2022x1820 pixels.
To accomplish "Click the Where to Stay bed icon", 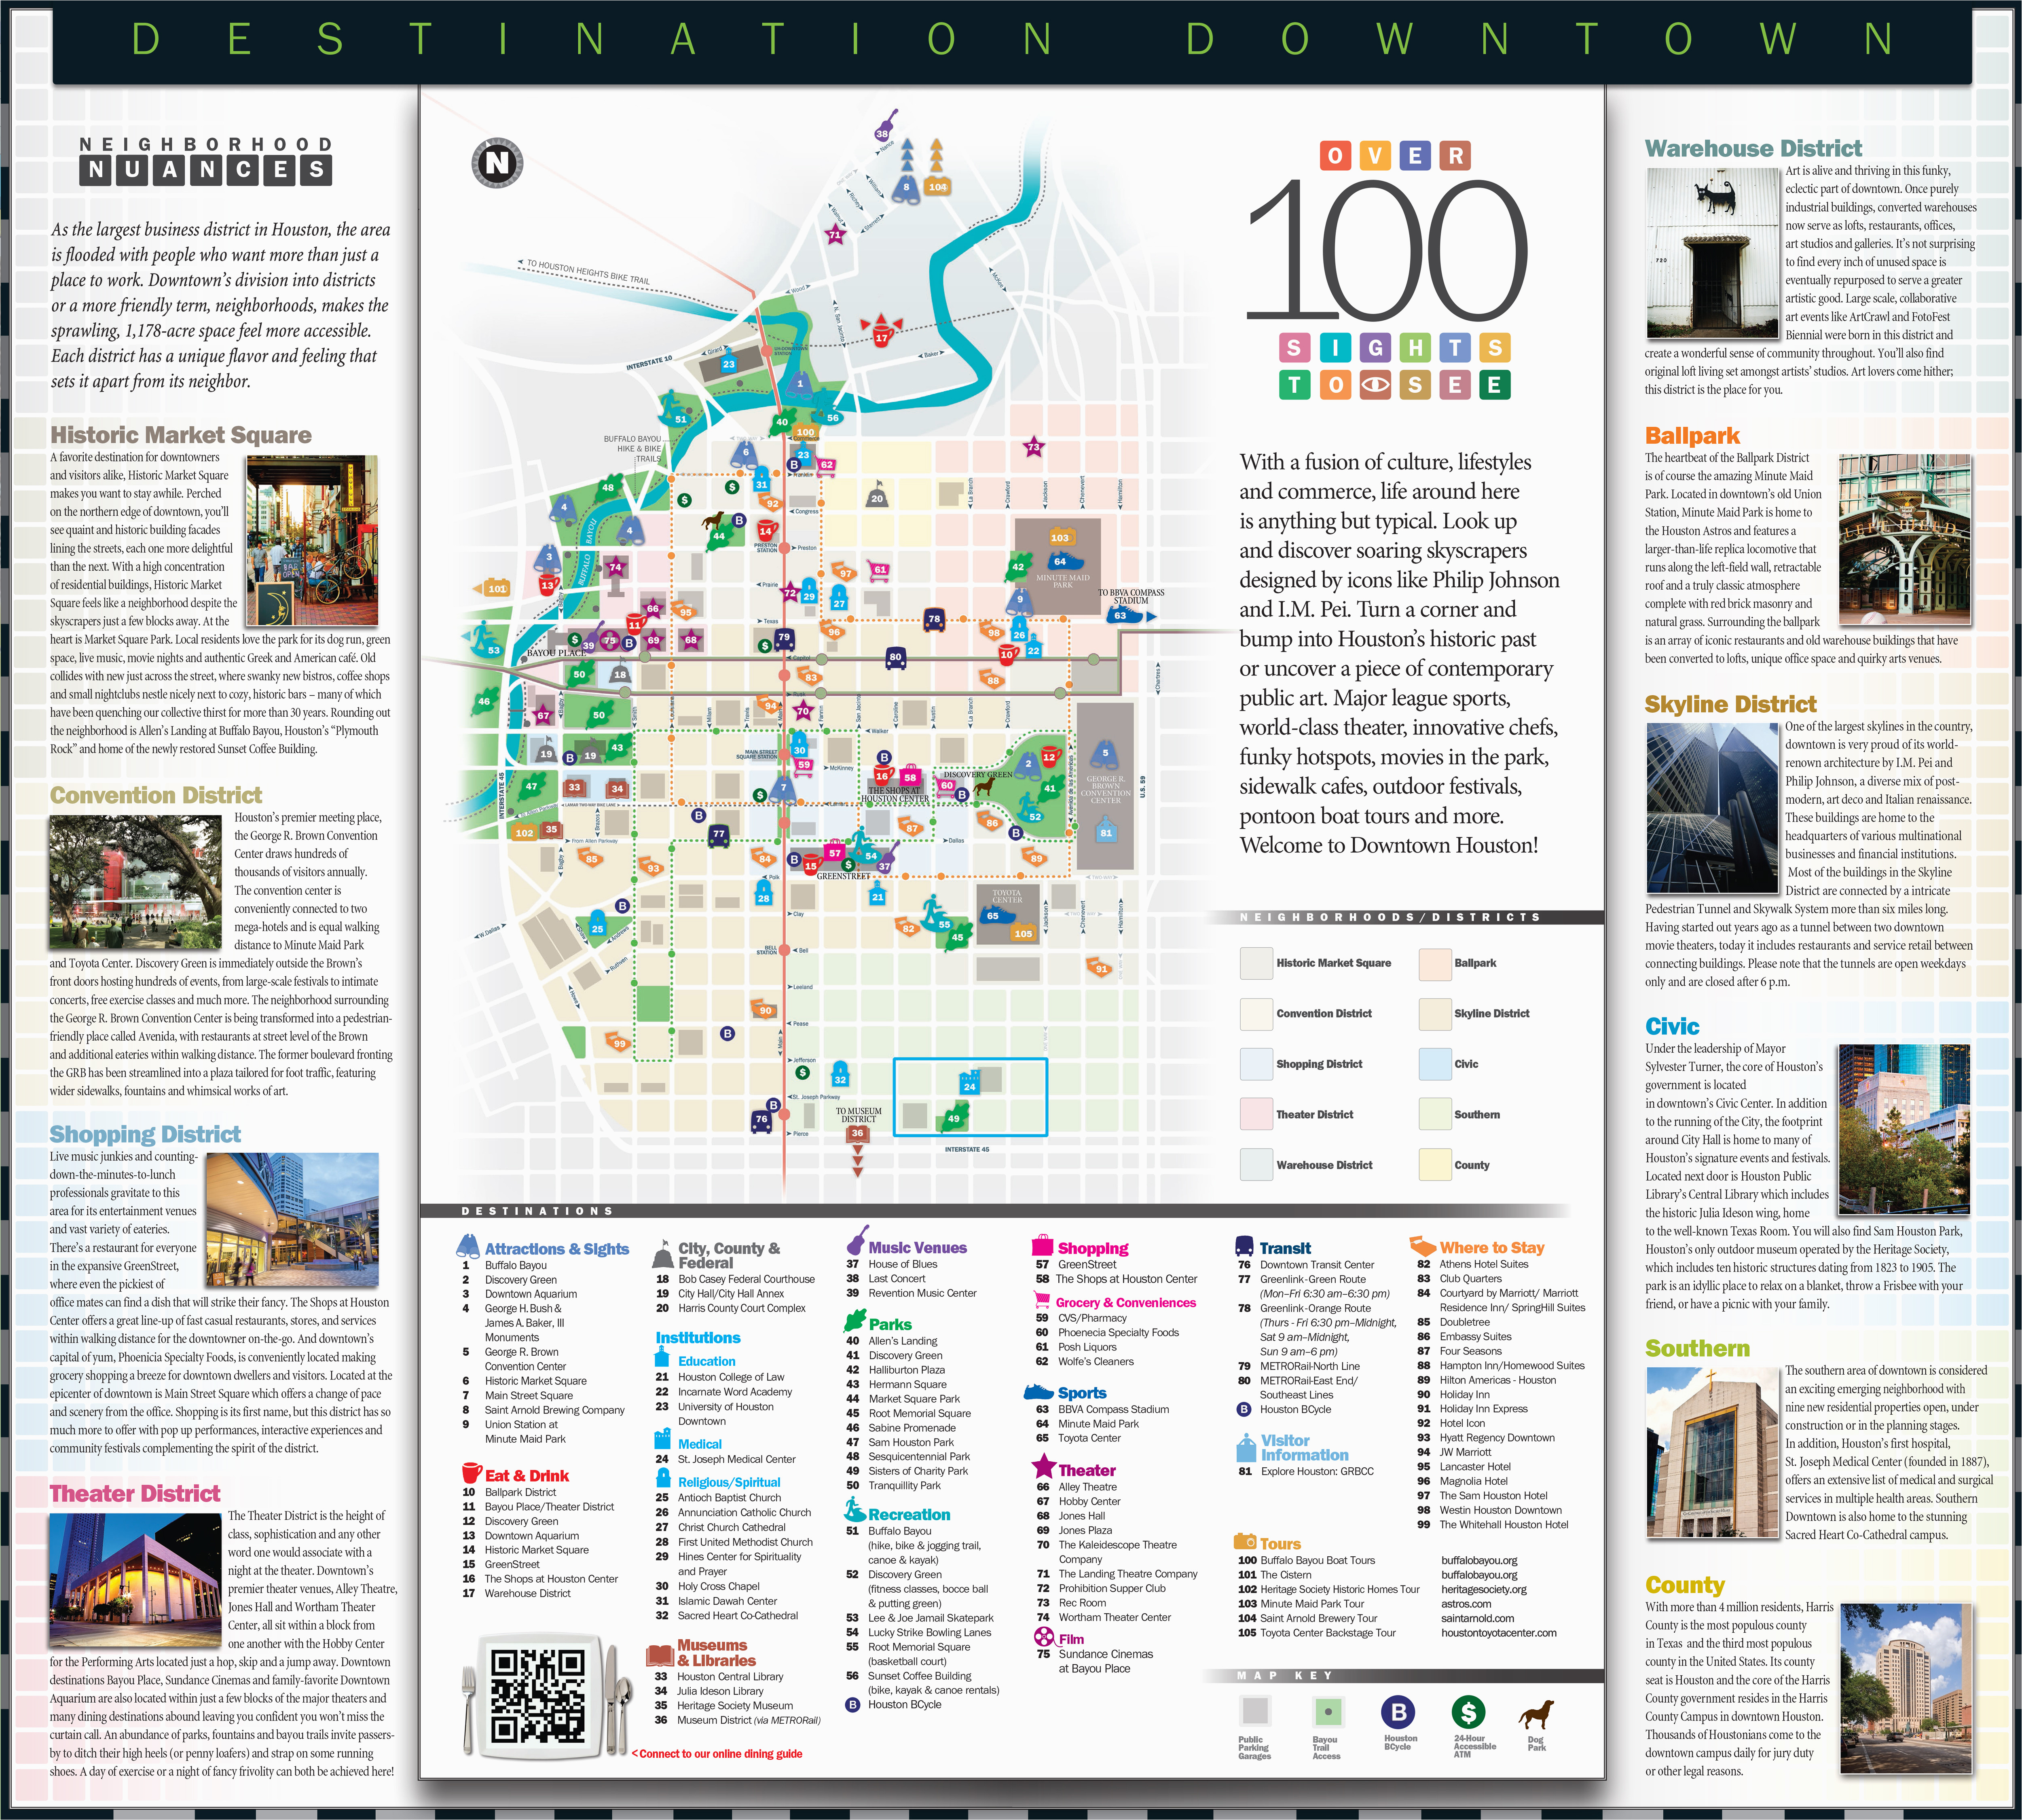I will point(1422,1246).
